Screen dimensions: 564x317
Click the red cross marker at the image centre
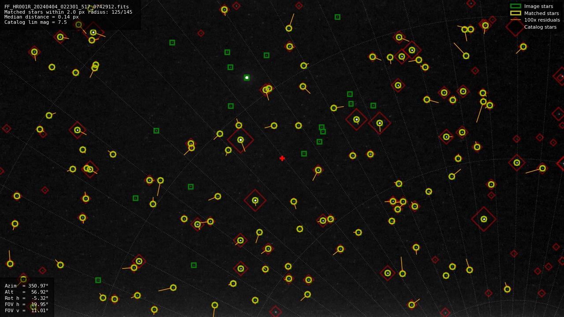click(282, 158)
